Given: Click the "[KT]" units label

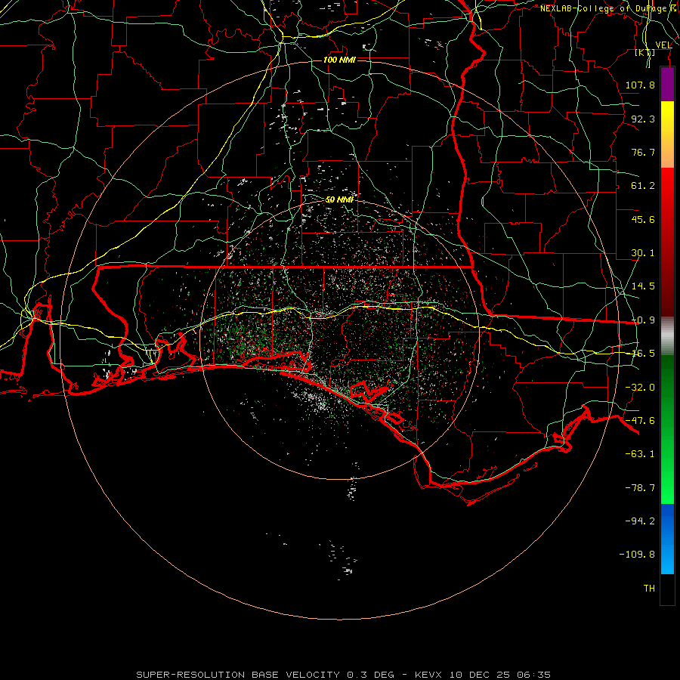Looking at the screenshot, I should point(645,53).
